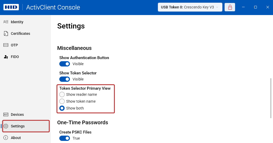Disable the Show Token Selector switch
Viewport: 273px width, 143px height.
pos(65,79)
